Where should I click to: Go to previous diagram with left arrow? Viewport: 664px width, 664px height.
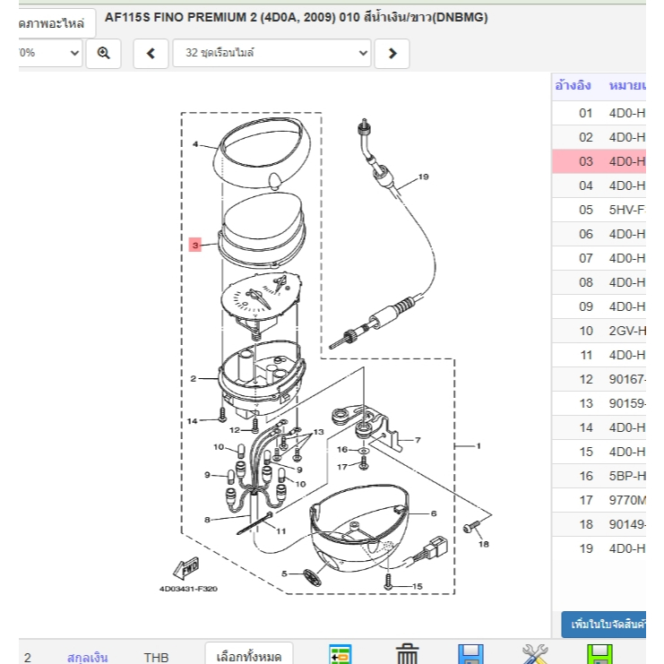coord(151,54)
